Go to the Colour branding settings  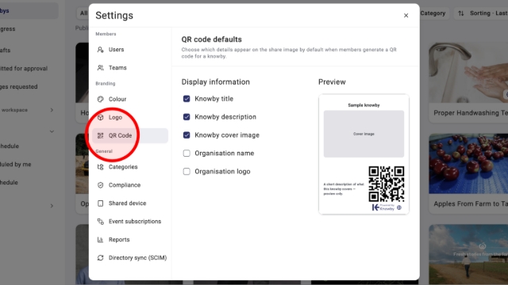pyautogui.click(x=130, y=99)
